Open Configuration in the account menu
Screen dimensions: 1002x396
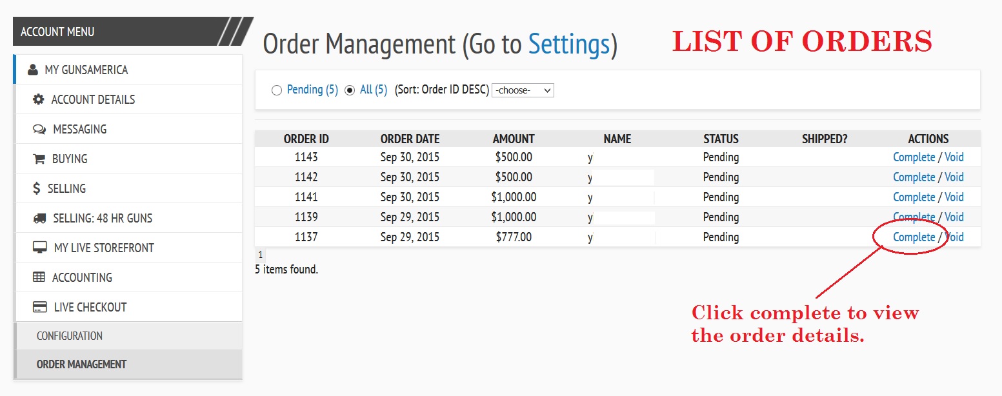pyautogui.click(x=70, y=336)
